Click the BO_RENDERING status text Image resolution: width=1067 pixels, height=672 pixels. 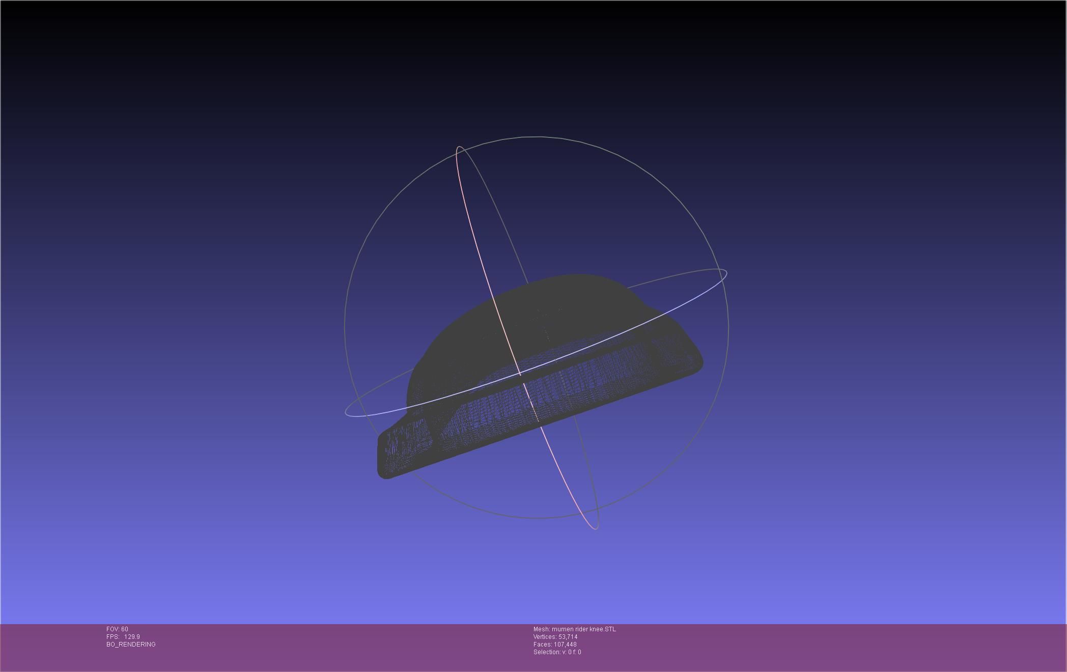point(131,645)
